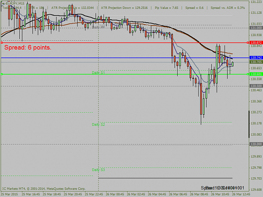
Task: Click the Daily S1 pivot label
Action: (x=98, y=73)
